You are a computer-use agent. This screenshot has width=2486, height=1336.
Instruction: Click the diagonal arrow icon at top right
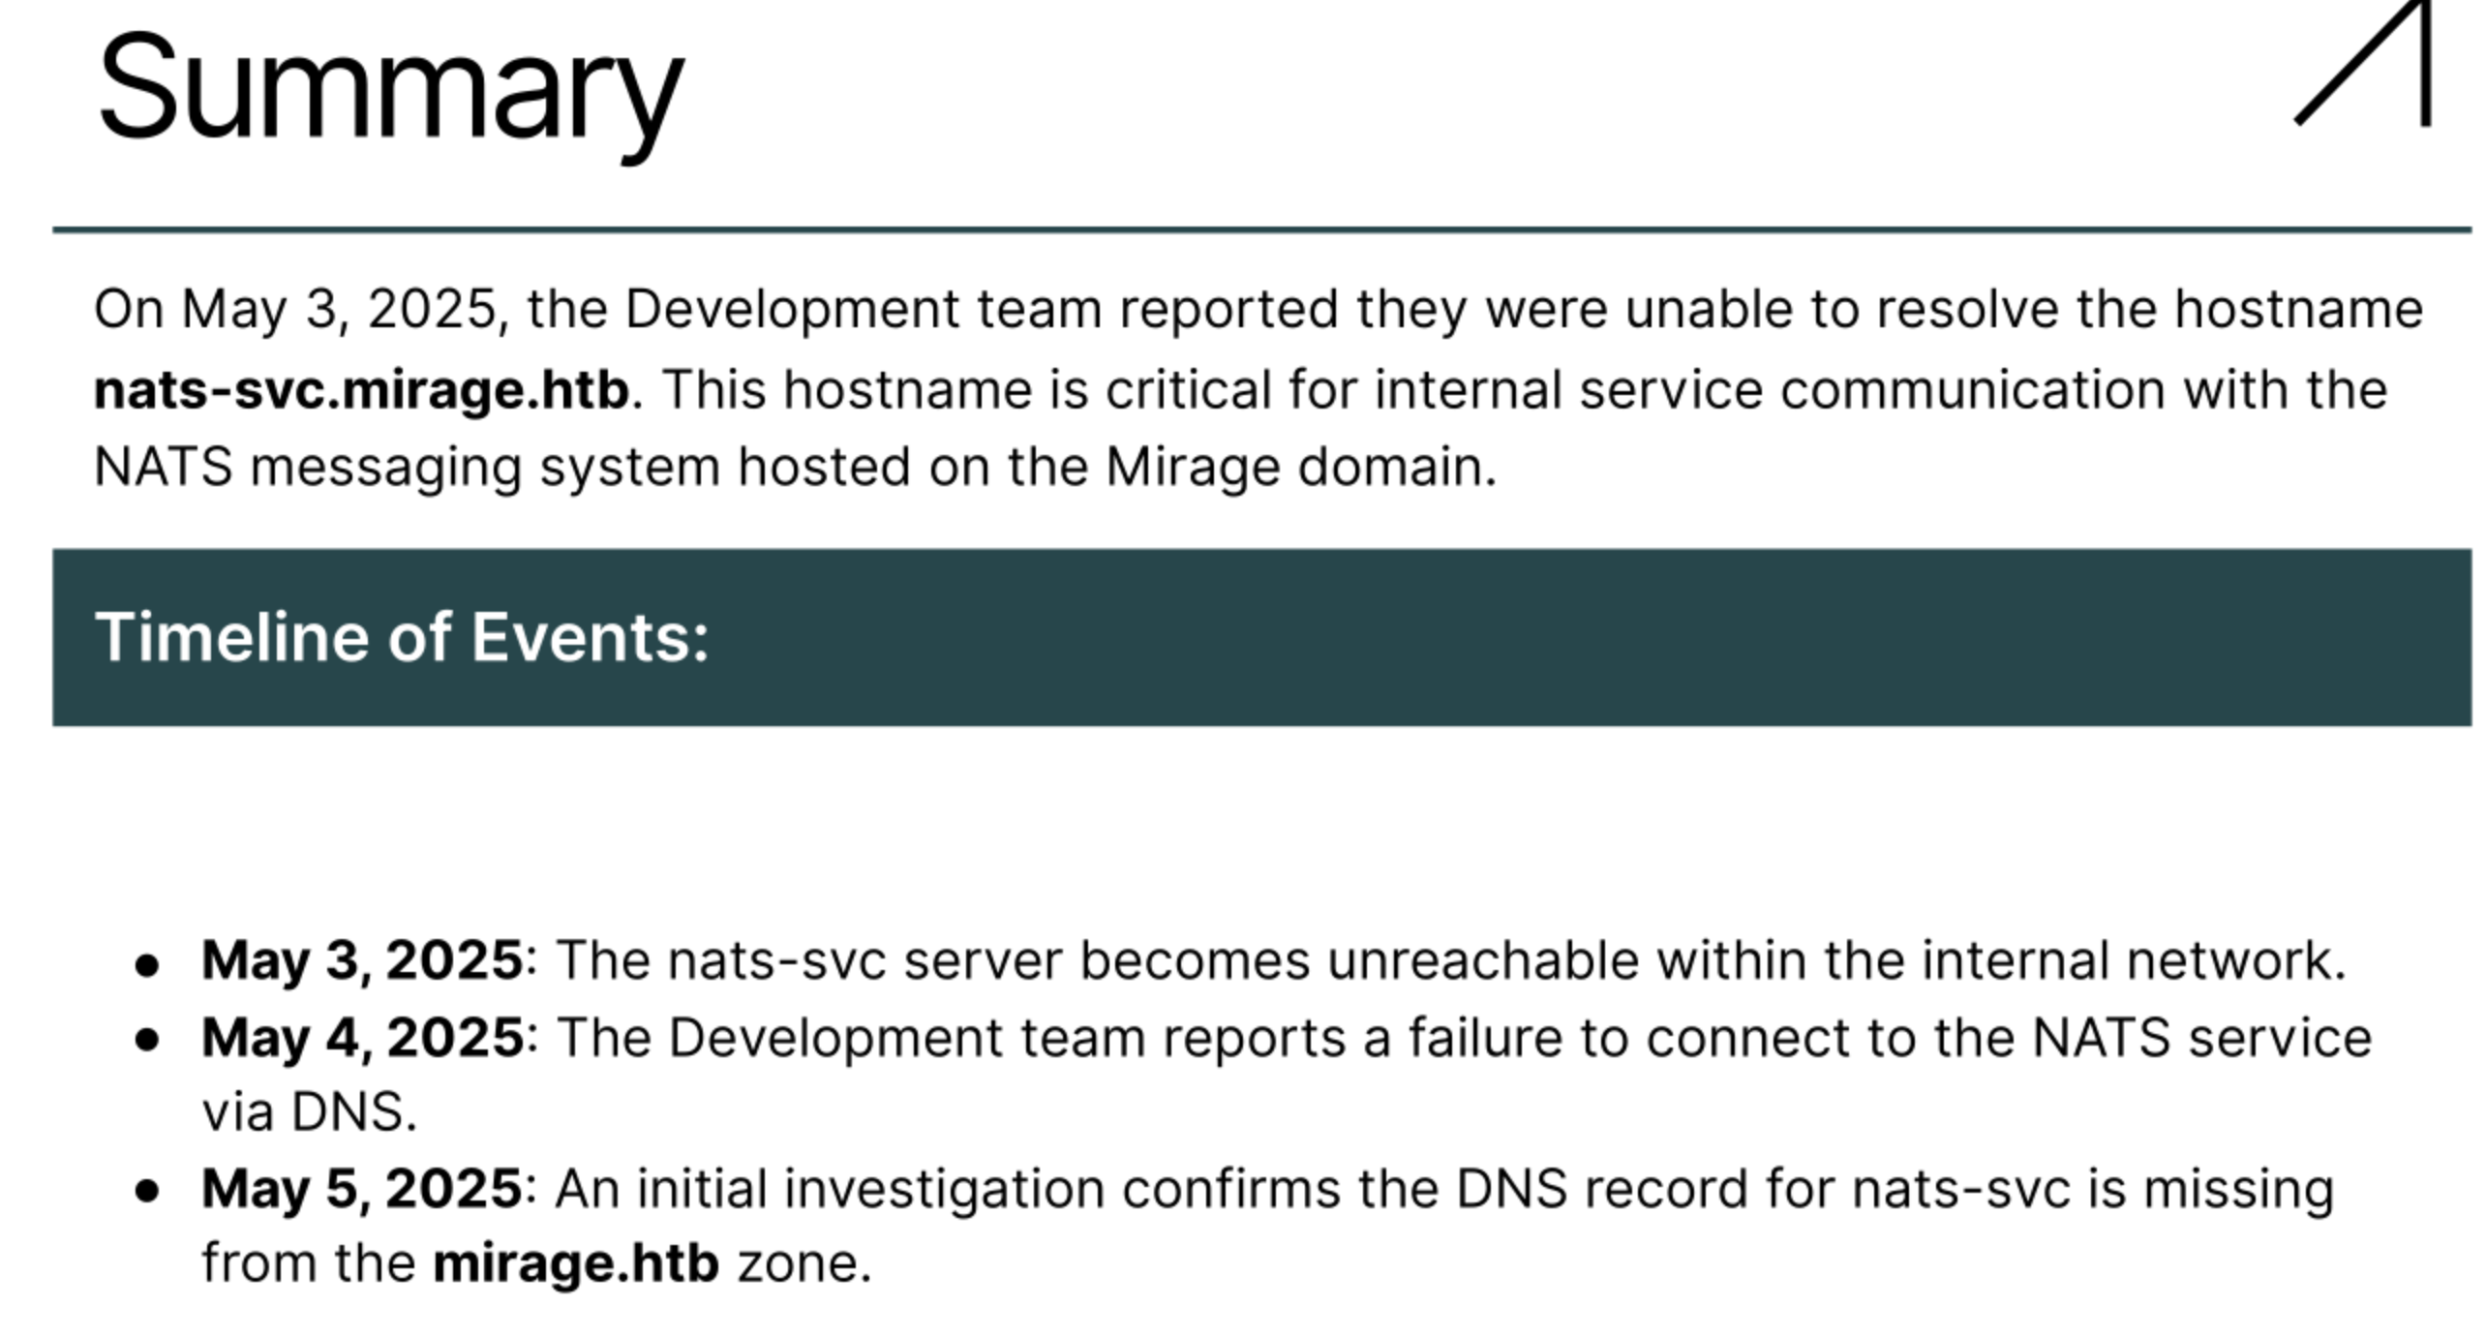point(2370,66)
